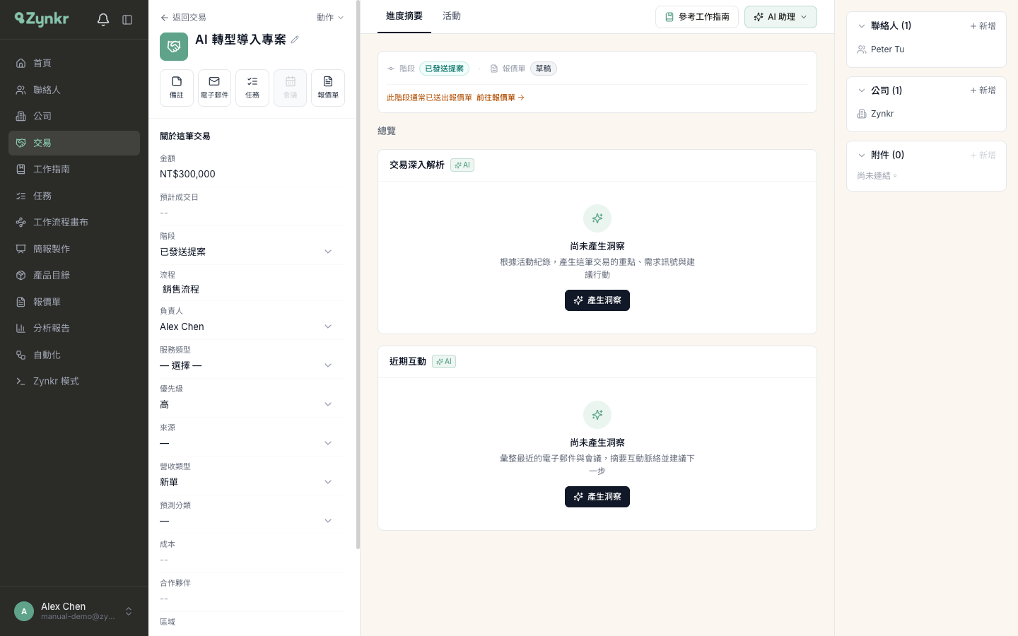Image resolution: width=1018 pixels, height=636 pixels.
Task: Switch to 進度摘要 tab
Action: 404,16
